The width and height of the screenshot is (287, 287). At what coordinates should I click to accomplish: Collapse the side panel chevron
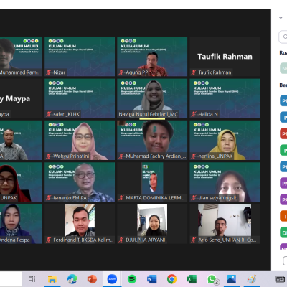click(x=281, y=18)
